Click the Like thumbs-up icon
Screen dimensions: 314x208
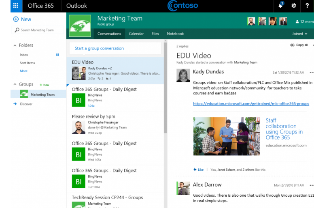click(195, 169)
